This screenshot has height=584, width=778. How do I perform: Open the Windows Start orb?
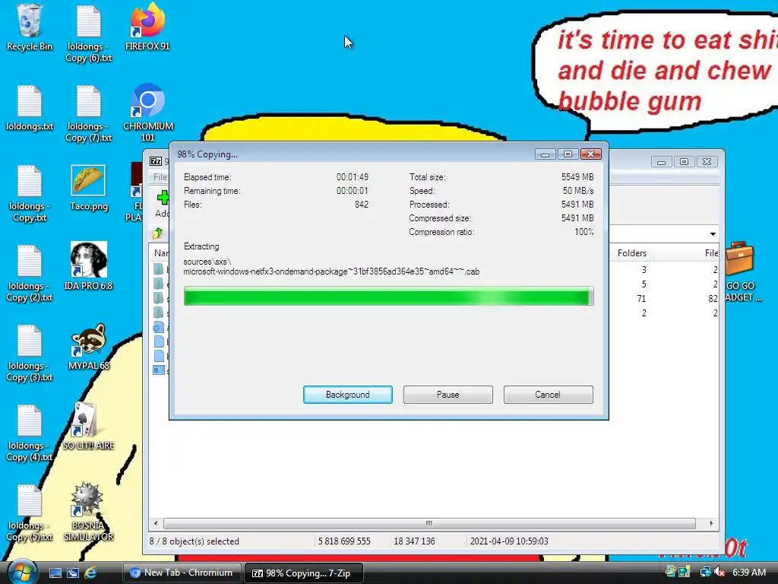tap(21, 572)
